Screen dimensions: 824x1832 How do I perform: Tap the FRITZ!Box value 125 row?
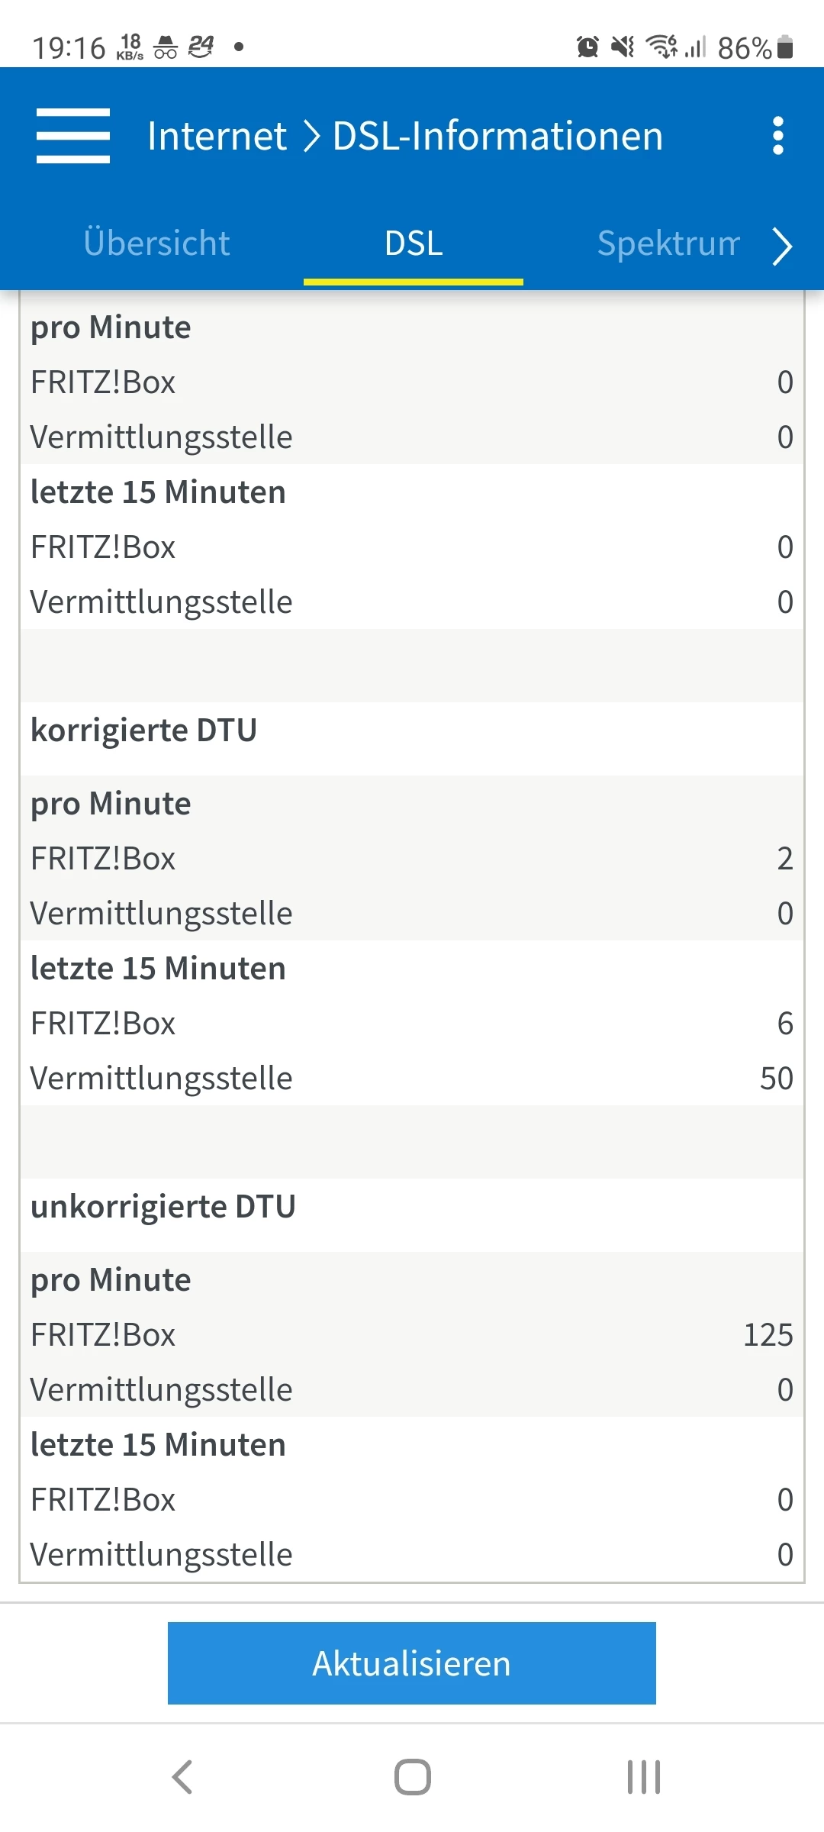point(412,1335)
